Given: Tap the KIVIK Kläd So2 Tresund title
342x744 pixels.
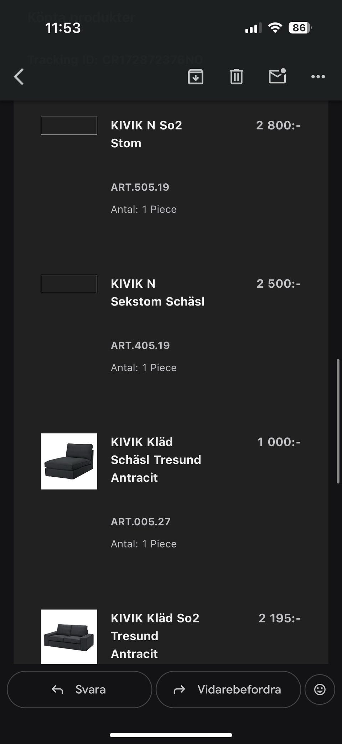Looking at the screenshot, I should click(x=155, y=636).
